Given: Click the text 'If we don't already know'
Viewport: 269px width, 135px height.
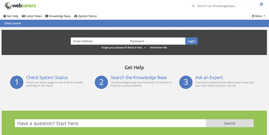Looking at the screenshot, I should pos(209,82).
